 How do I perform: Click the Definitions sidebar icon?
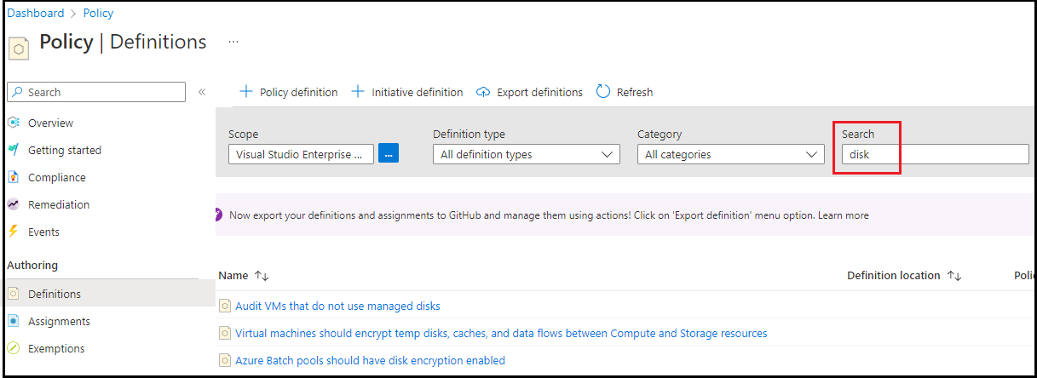13,294
